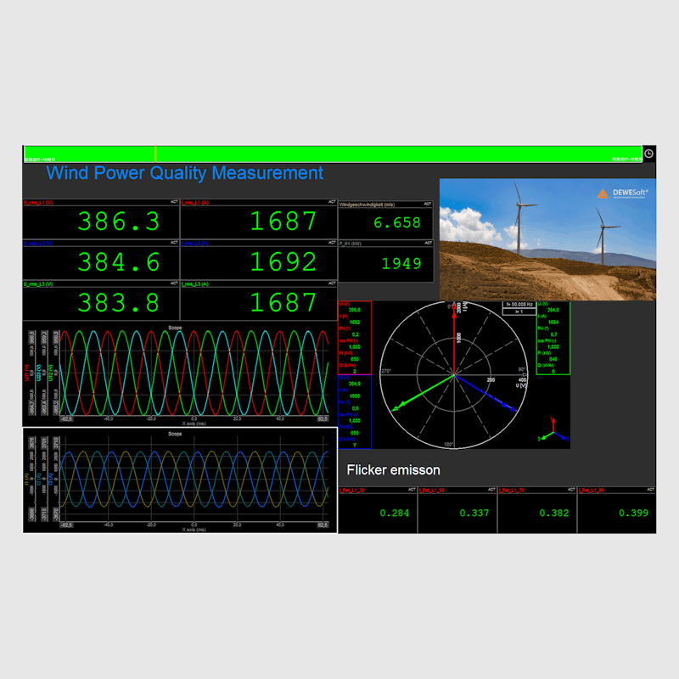Click the 270° mark on vector scope
679x679 pixels.
tap(386, 371)
